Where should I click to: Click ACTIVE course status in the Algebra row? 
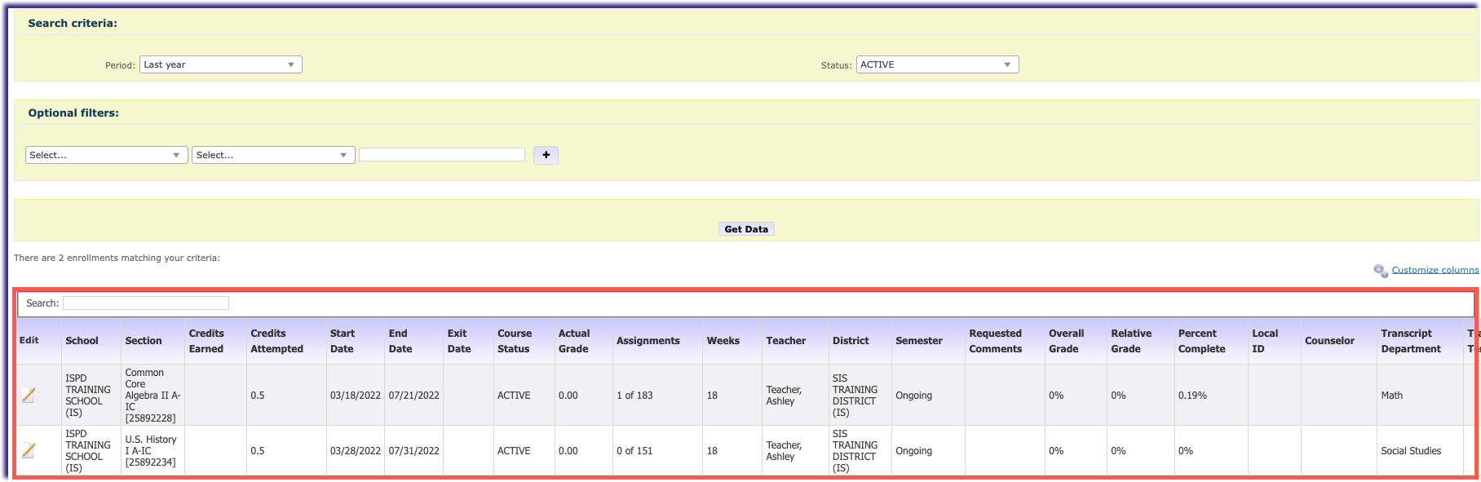(x=514, y=396)
